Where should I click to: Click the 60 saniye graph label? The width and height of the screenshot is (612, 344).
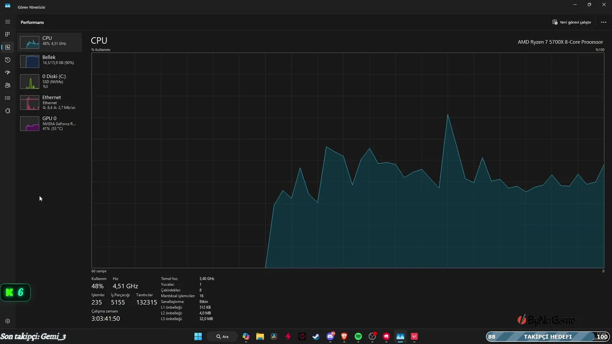coord(99,271)
